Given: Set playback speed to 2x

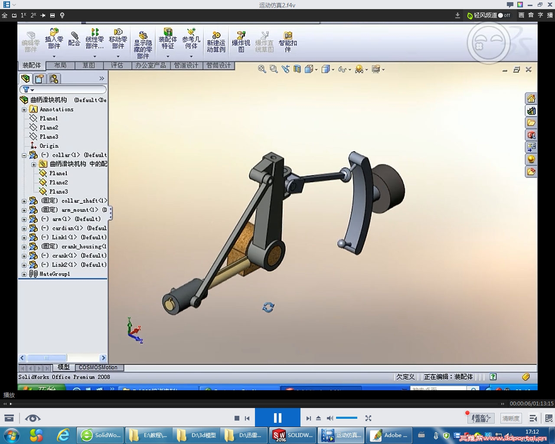Looking at the screenshot, I should [33, 15].
